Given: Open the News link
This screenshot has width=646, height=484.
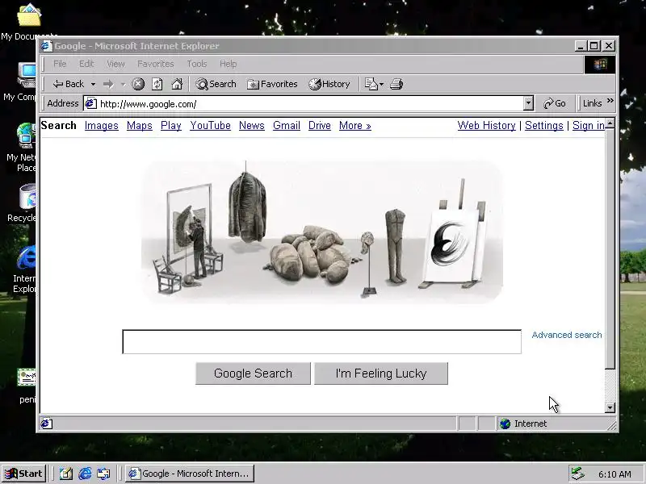Looking at the screenshot, I should tap(252, 126).
